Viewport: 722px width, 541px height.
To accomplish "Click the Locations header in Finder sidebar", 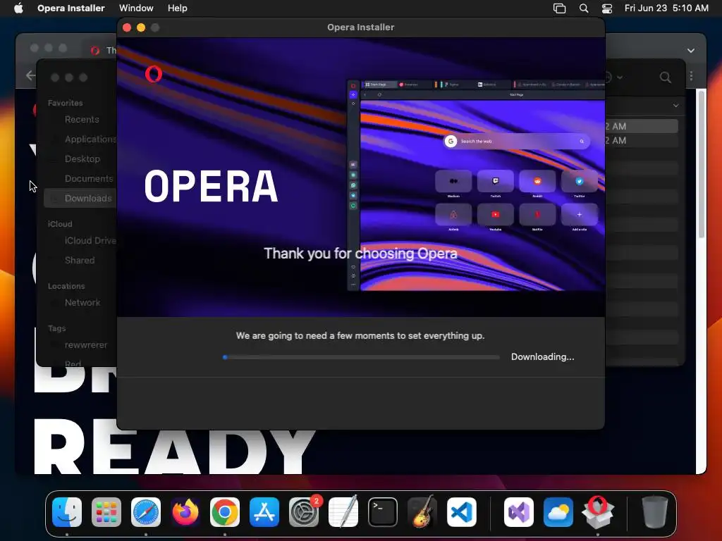I will pyautogui.click(x=66, y=286).
